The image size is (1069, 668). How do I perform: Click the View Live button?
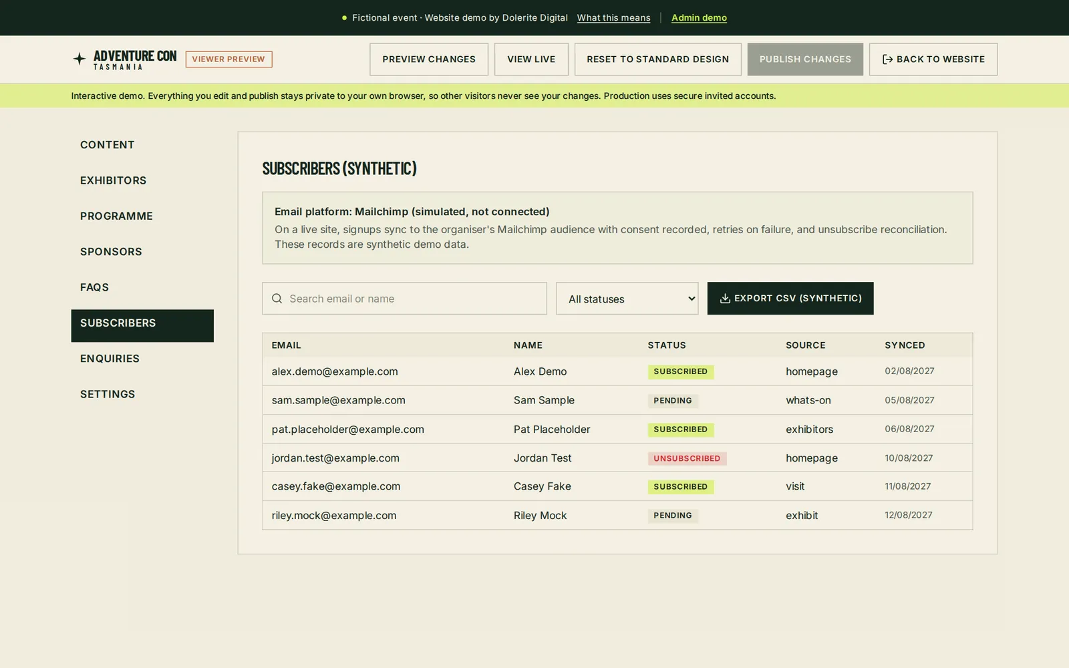coord(531,59)
